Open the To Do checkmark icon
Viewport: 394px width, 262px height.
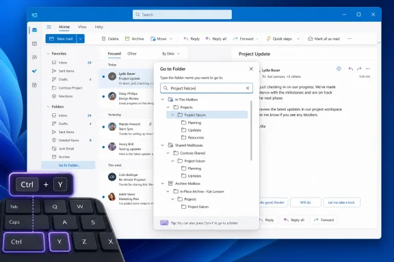34,71
